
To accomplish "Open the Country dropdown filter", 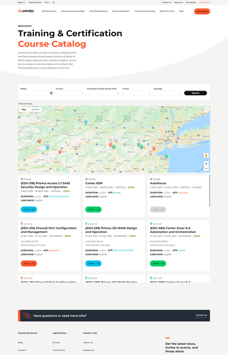I will pos(70,93).
